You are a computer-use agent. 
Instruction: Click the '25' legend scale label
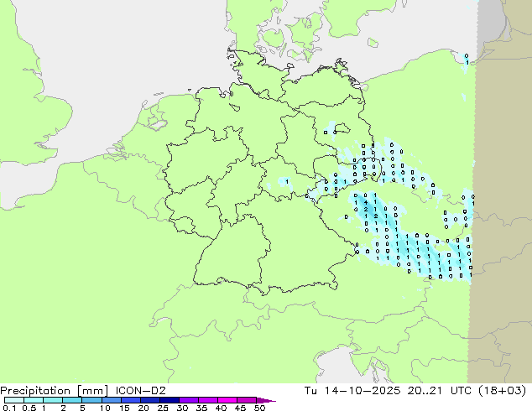pos(163,408)
